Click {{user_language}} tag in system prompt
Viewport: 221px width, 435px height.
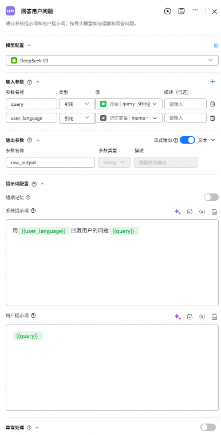point(45,231)
